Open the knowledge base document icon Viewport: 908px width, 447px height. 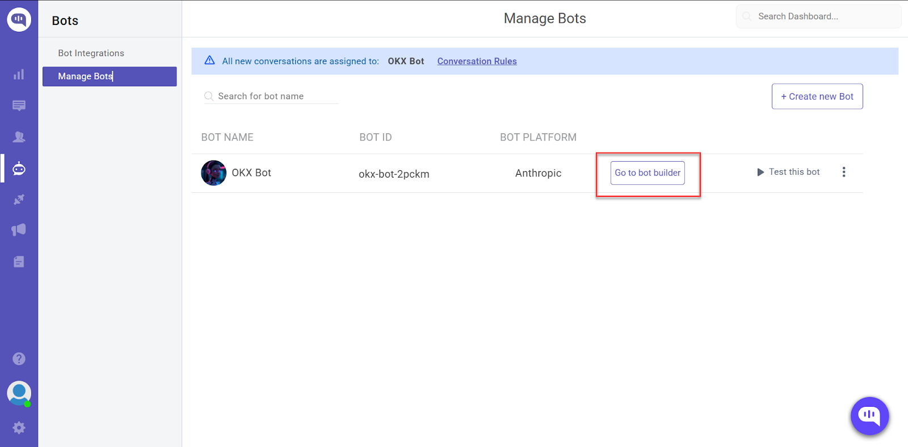point(19,262)
